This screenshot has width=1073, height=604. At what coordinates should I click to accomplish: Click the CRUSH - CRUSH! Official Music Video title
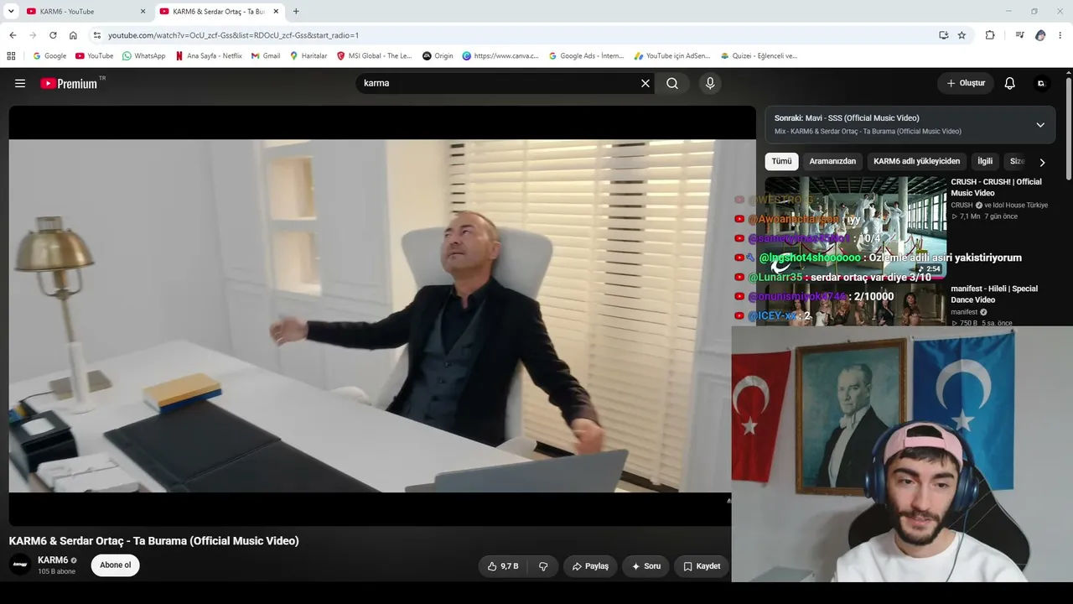click(x=996, y=187)
